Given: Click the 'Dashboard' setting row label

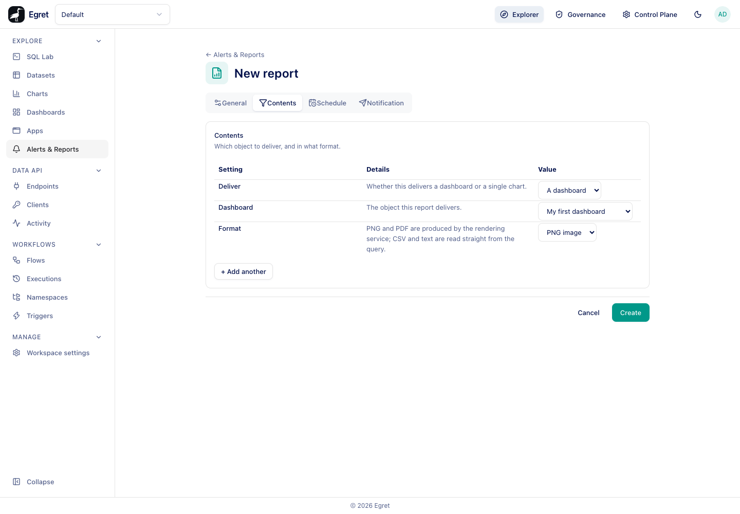Looking at the screenshot, I should point(235,208).
